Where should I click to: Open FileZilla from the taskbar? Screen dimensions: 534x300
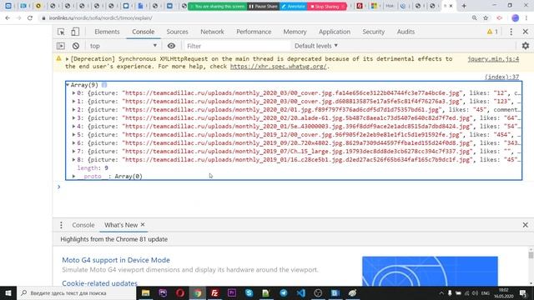(214, 292)
